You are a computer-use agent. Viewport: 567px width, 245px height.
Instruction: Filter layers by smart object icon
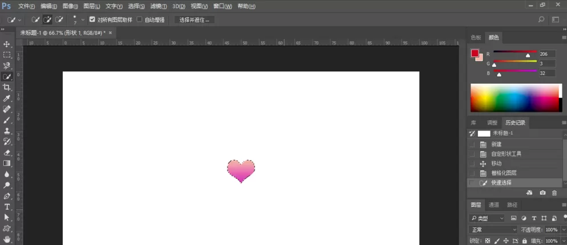pyautogui.click(x=554, y=218)
